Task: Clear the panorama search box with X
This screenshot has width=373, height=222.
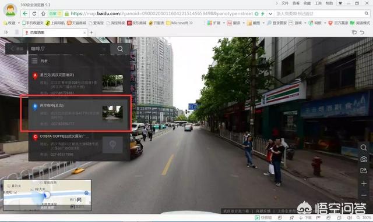Action: [x=104, y=49]
